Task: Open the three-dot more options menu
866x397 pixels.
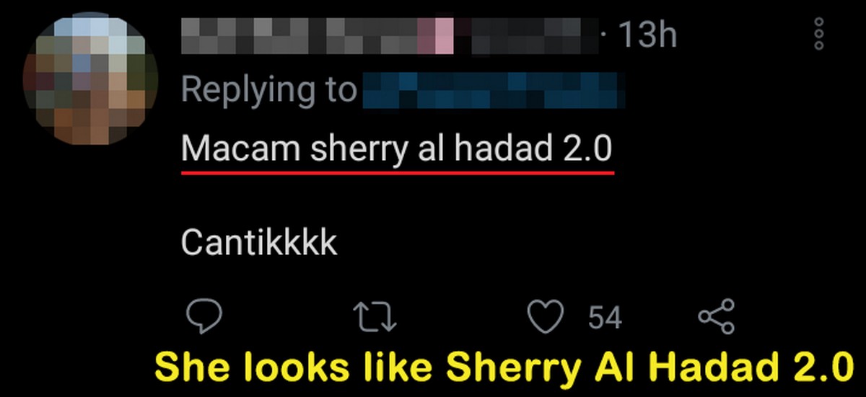Action: pos(818,34)
